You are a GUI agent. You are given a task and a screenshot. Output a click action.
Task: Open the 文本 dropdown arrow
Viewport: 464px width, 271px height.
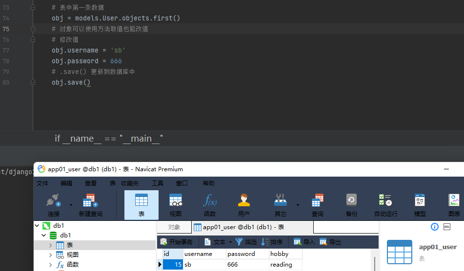click(x=230, y=242)
